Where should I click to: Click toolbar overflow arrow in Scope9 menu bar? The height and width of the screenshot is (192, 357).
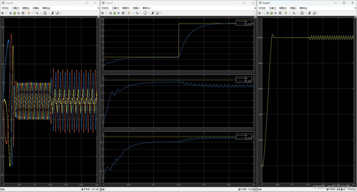[x=98, y=8]
